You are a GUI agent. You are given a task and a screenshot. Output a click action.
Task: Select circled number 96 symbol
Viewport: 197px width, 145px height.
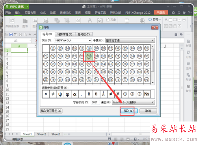coord(147,80)
